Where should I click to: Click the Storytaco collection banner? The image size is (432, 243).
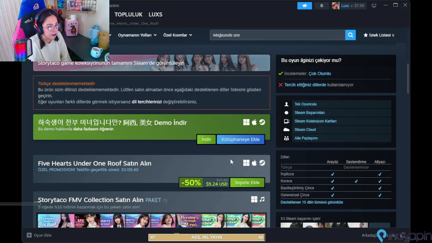(x=152, y=63)
